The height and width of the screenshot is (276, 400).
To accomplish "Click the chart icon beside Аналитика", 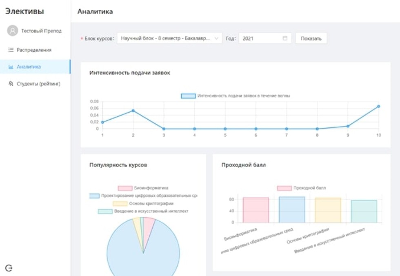I will click(x=11, y=67).
